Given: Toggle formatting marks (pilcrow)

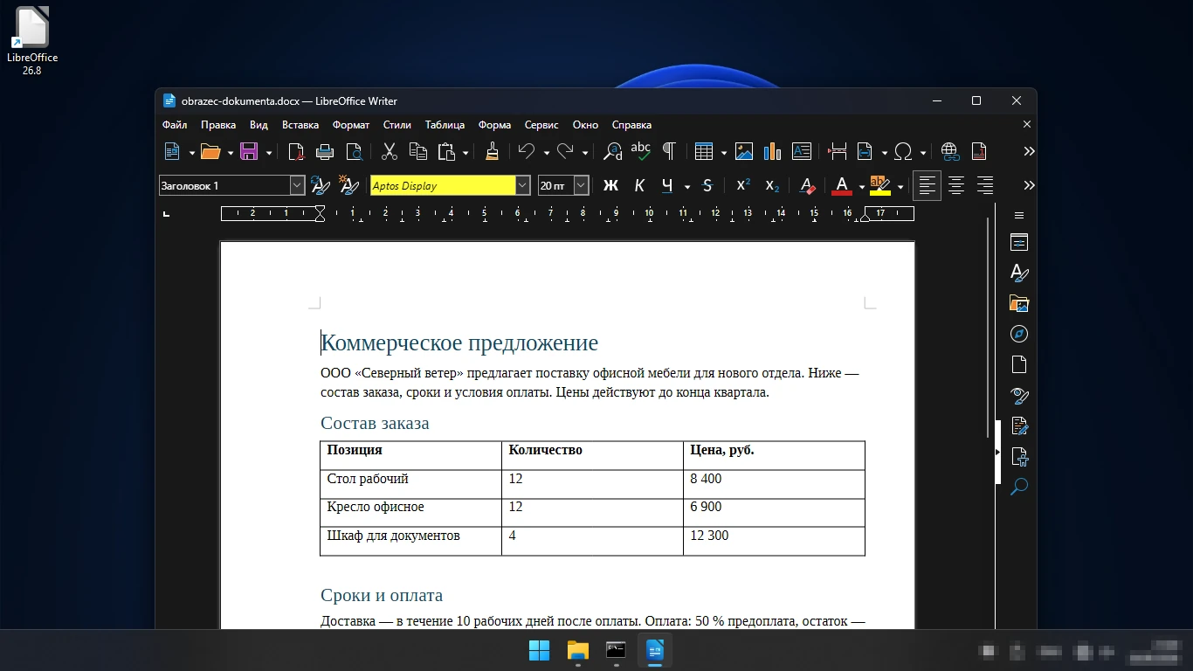Looking at the screenshot, I should (x=669, y=152).
